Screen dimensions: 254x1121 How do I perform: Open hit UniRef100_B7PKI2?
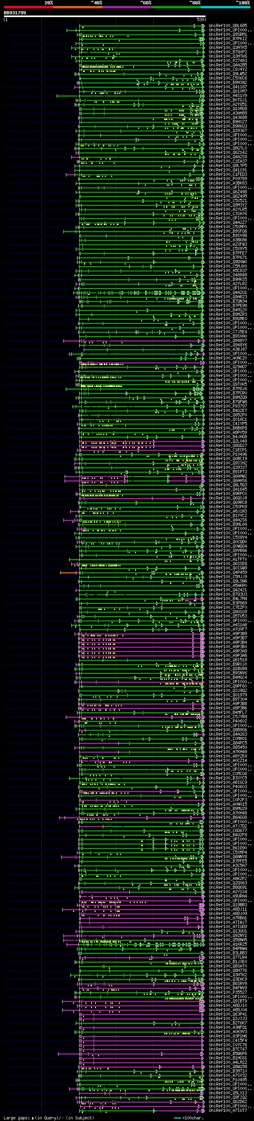[228, 39]
